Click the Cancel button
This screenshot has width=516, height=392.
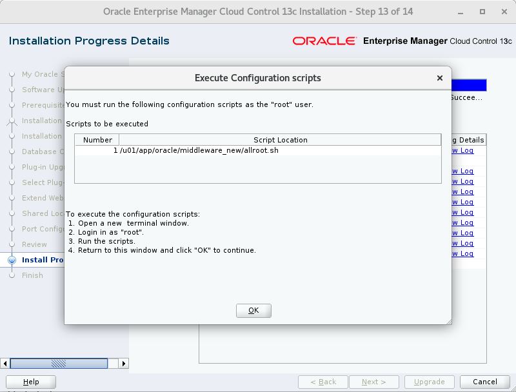click(485, 382)
